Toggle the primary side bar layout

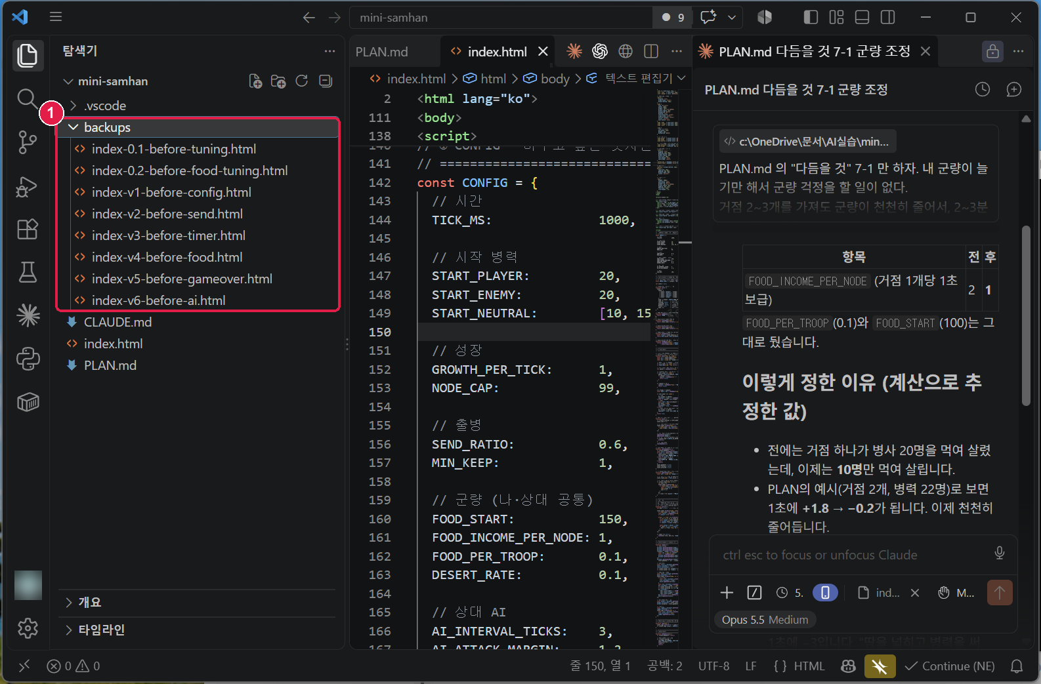point(811,18)
